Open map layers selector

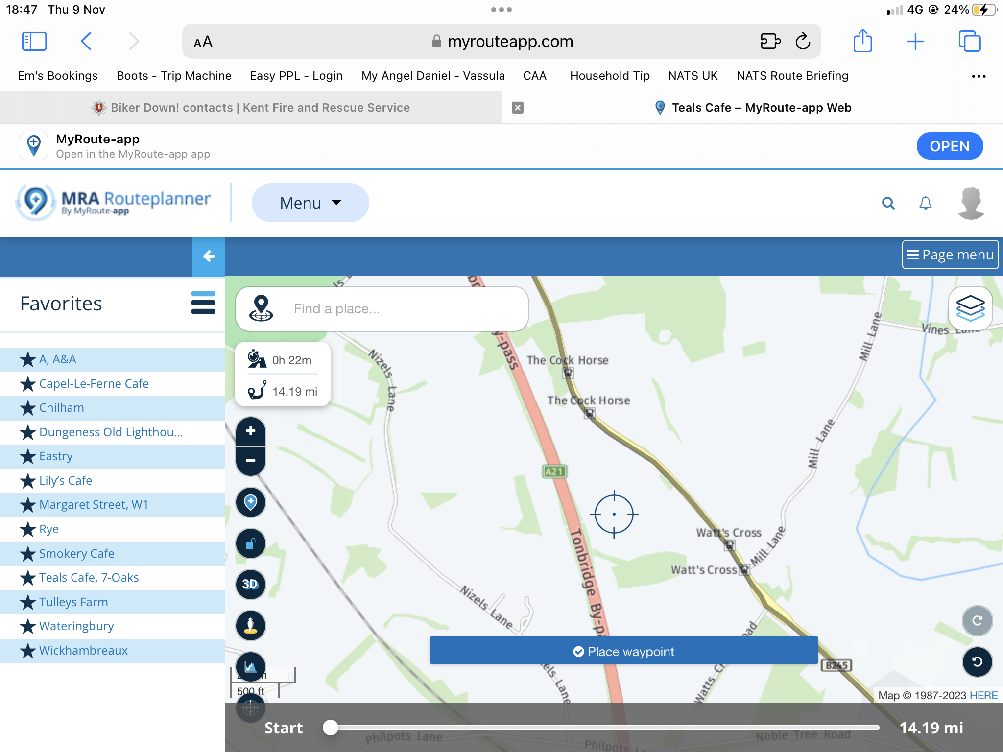pyautogui.click(x=970, y=308)
